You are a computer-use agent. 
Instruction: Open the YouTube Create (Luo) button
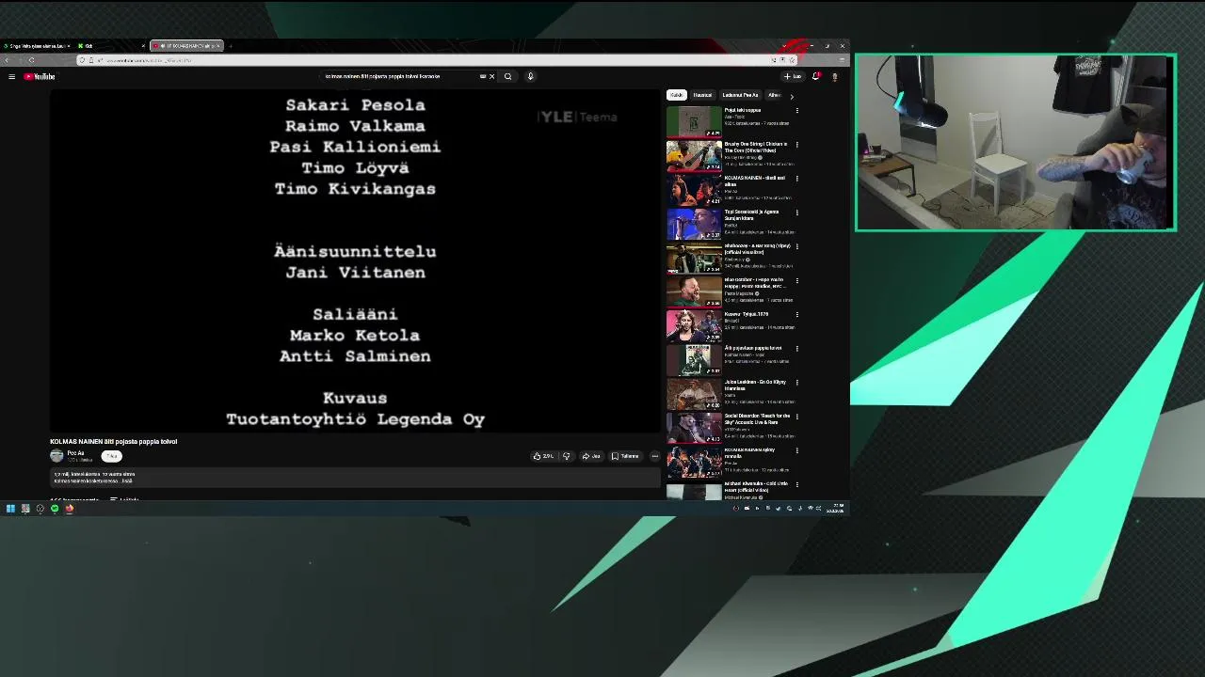click(793, 76)
